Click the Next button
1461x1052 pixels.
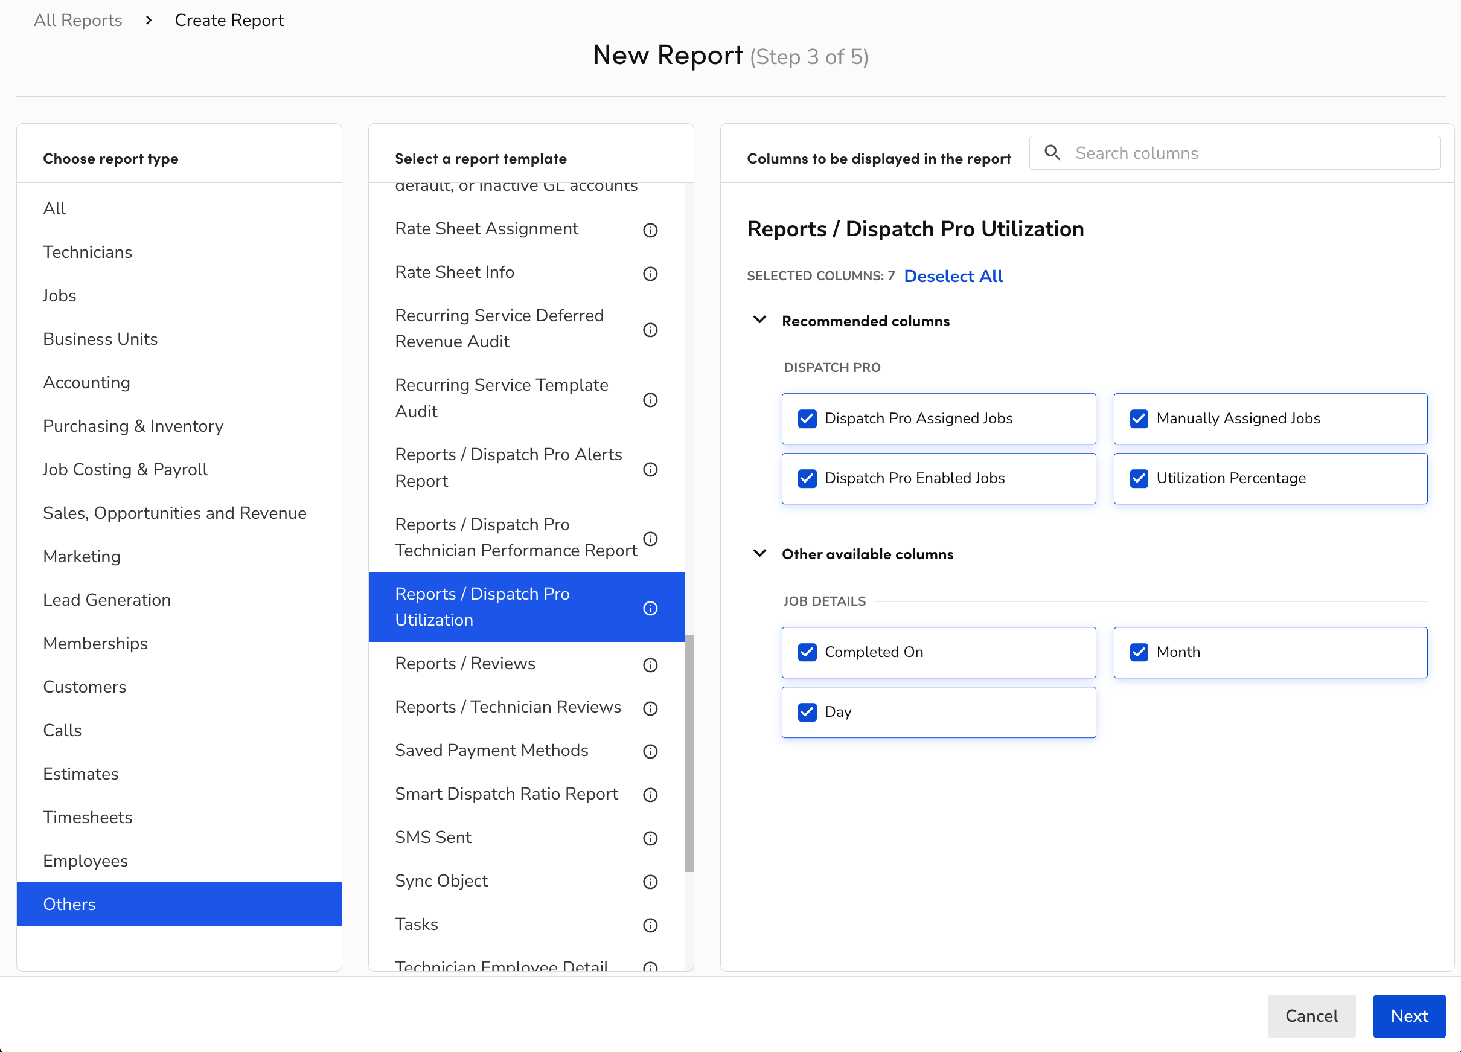coord(1408,1016)
